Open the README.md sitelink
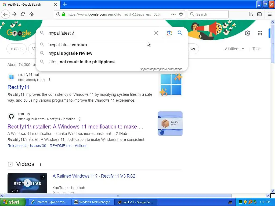 [x=60, y=146]
